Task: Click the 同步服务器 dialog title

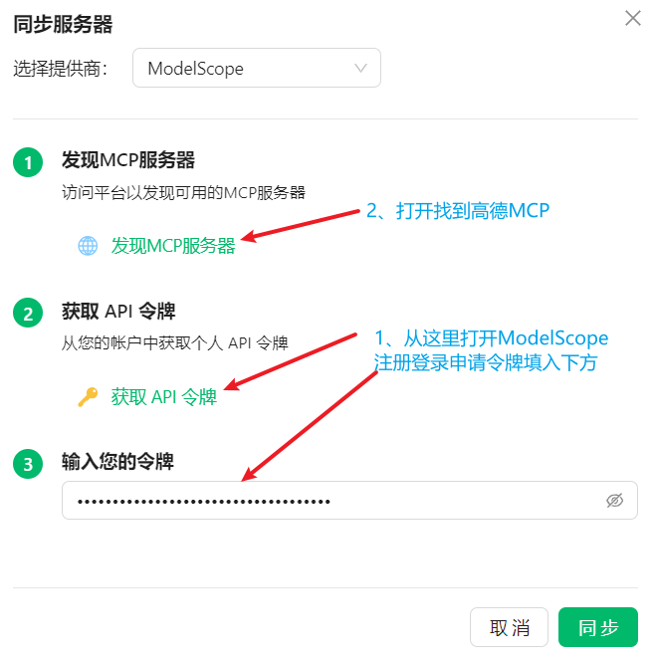Action: (63, 24)
